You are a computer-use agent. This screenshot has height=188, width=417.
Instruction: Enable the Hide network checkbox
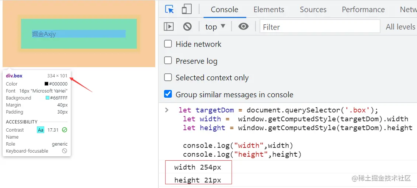[168, 43]
